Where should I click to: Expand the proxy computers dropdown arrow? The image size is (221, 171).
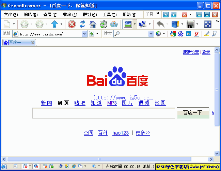coord(150,24)
